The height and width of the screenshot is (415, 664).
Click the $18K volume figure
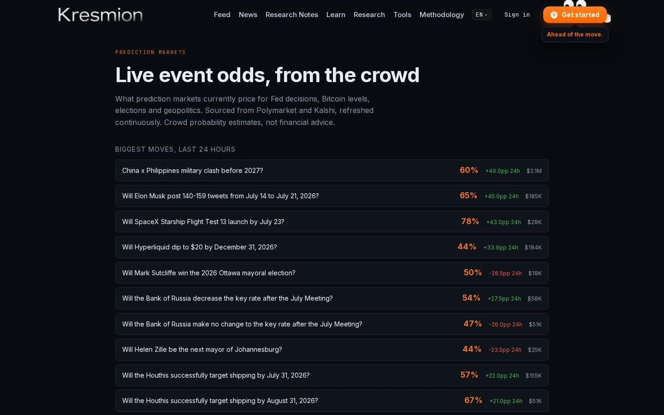coord(535,273)
